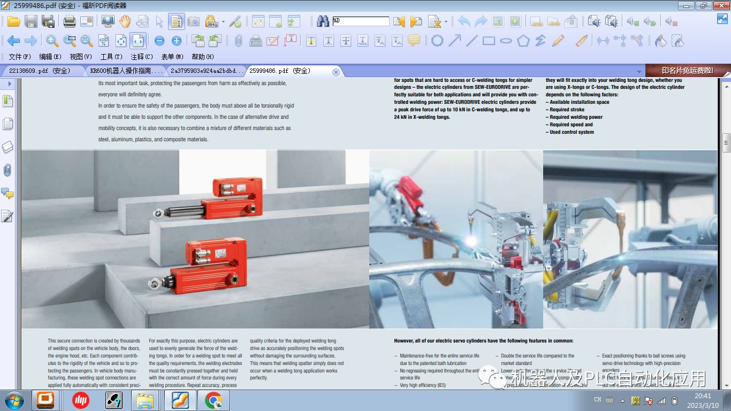Open the Attachments paperclip panel in sidebar
This screenshot has width=731, height=411.
(7, 170)
